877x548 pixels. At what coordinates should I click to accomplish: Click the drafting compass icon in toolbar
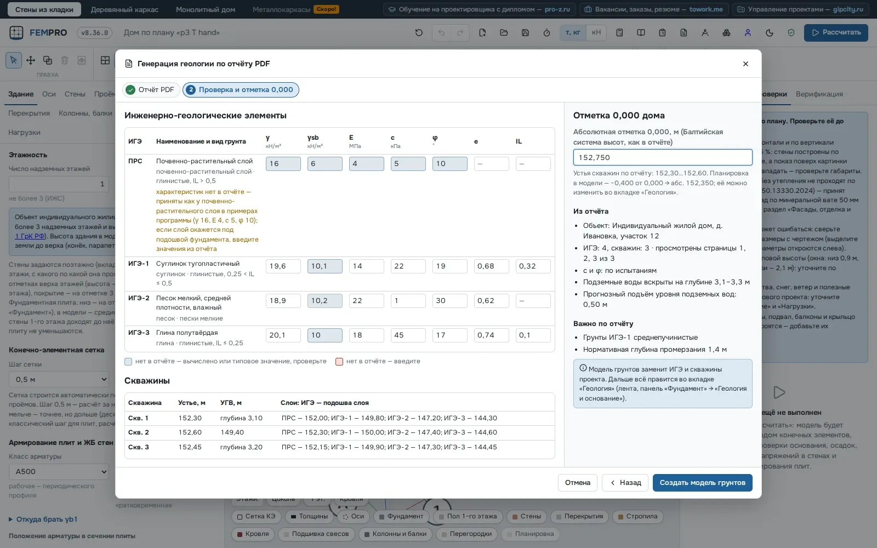coord(705,33)
